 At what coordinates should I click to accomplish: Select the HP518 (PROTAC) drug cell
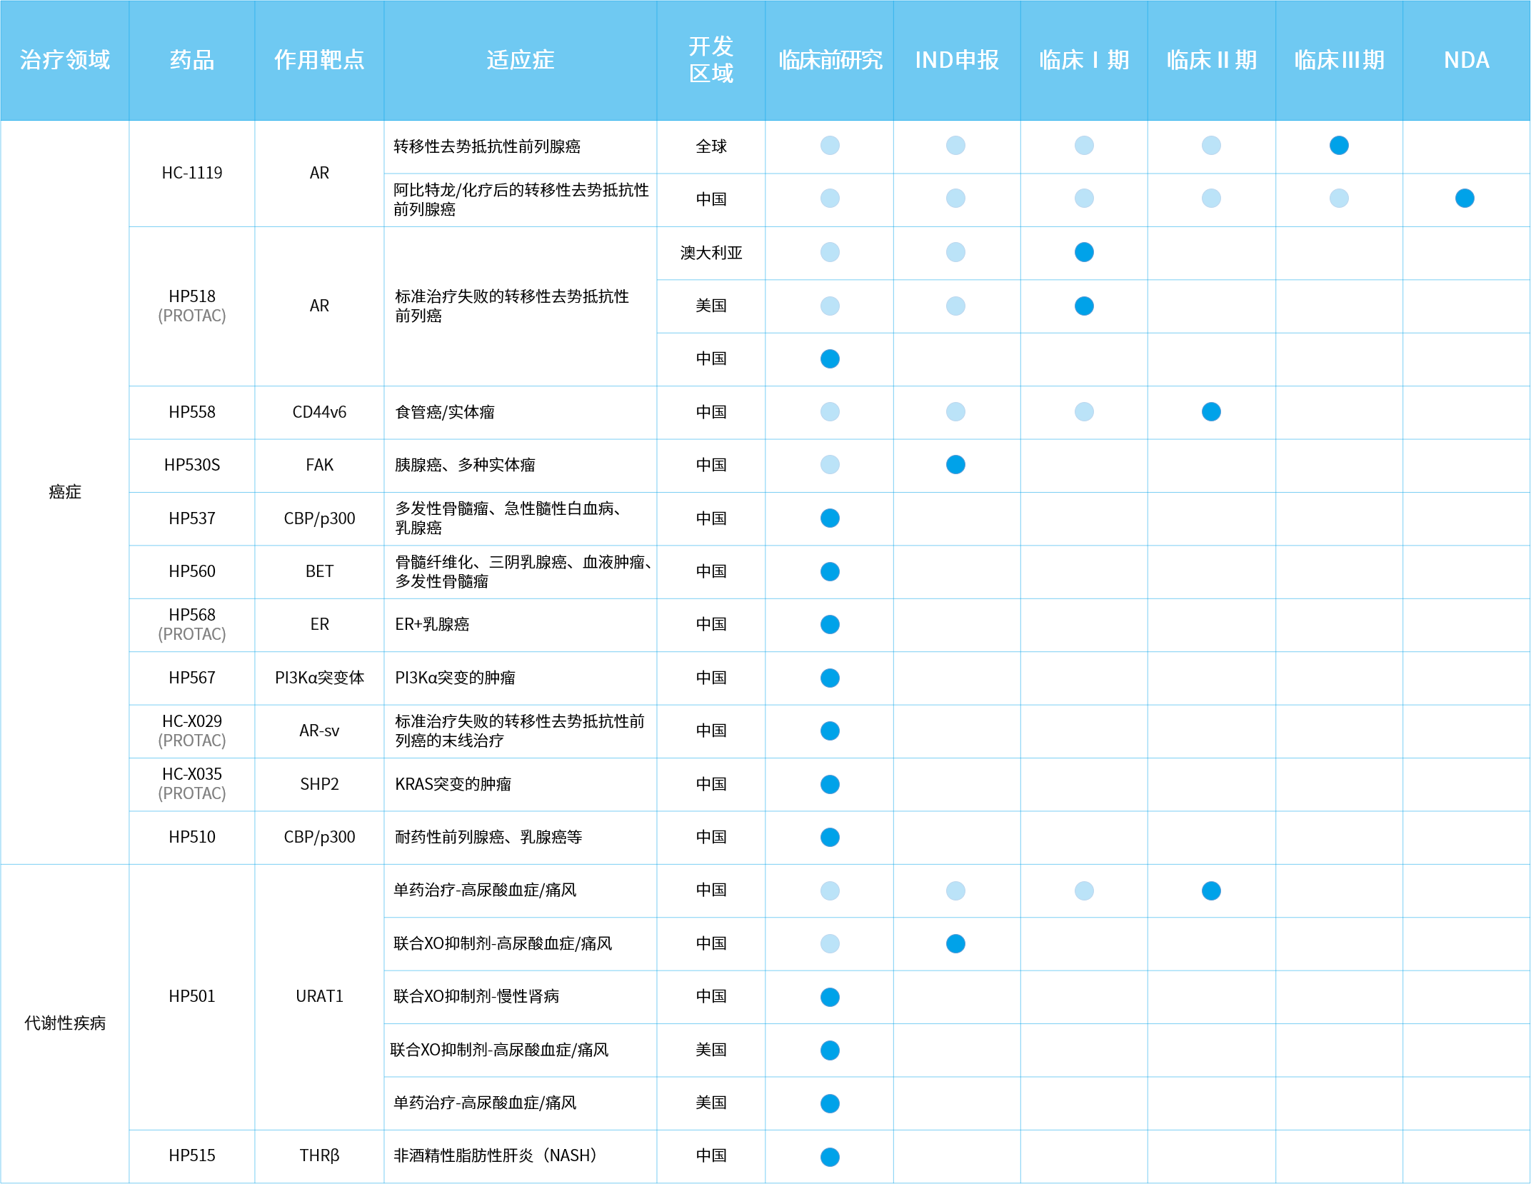[x=192, y=306]
